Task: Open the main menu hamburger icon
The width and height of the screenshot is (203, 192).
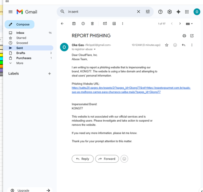Action: [x=11, y=12]
